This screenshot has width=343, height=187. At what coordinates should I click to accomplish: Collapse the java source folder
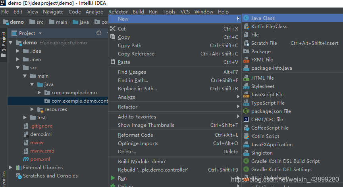32,84
